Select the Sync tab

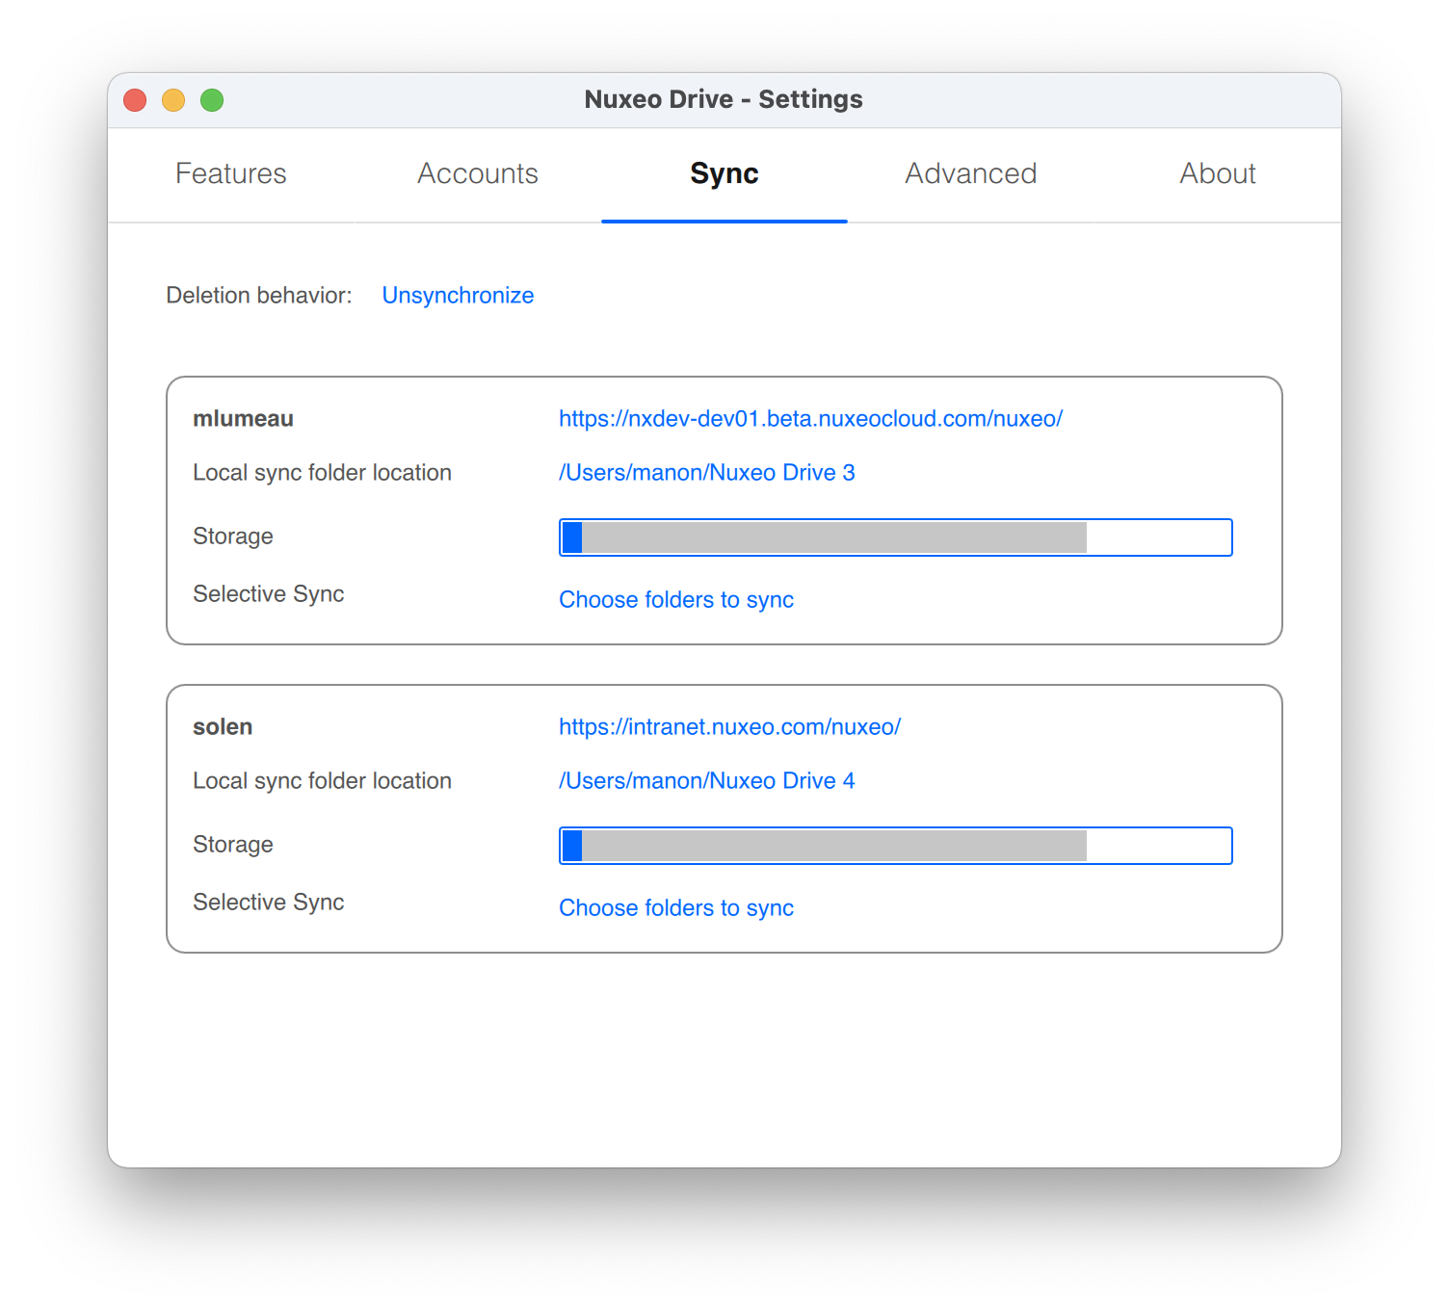tap(724, 174)
